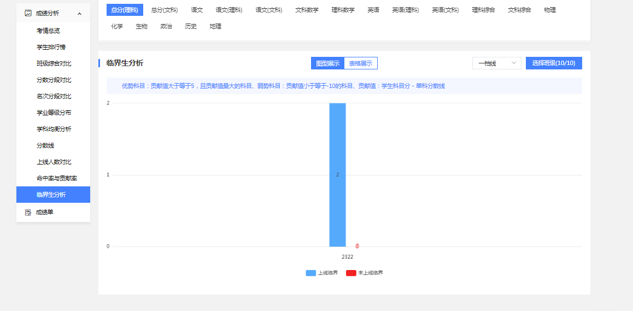Click the 2322 class axis label

pos(348,256)
